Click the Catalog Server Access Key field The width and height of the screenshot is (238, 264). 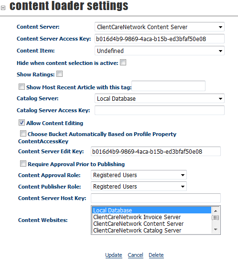point(160,110)
